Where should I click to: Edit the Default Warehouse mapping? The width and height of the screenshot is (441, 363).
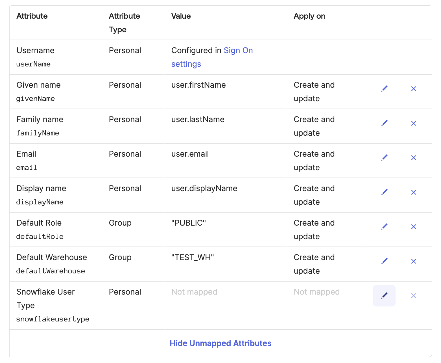click(x=384, y=261)
